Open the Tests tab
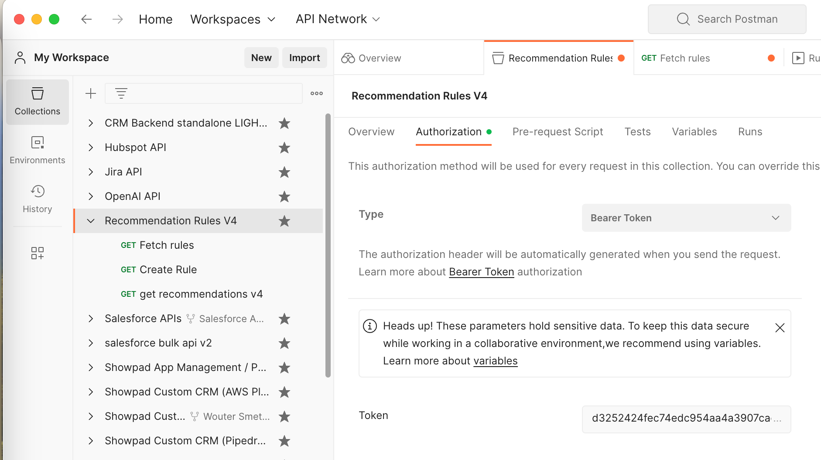This screenshot has height=460, width=821. [637, 132]
